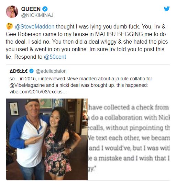Click the Twitter bird logo

pos(167,9)
